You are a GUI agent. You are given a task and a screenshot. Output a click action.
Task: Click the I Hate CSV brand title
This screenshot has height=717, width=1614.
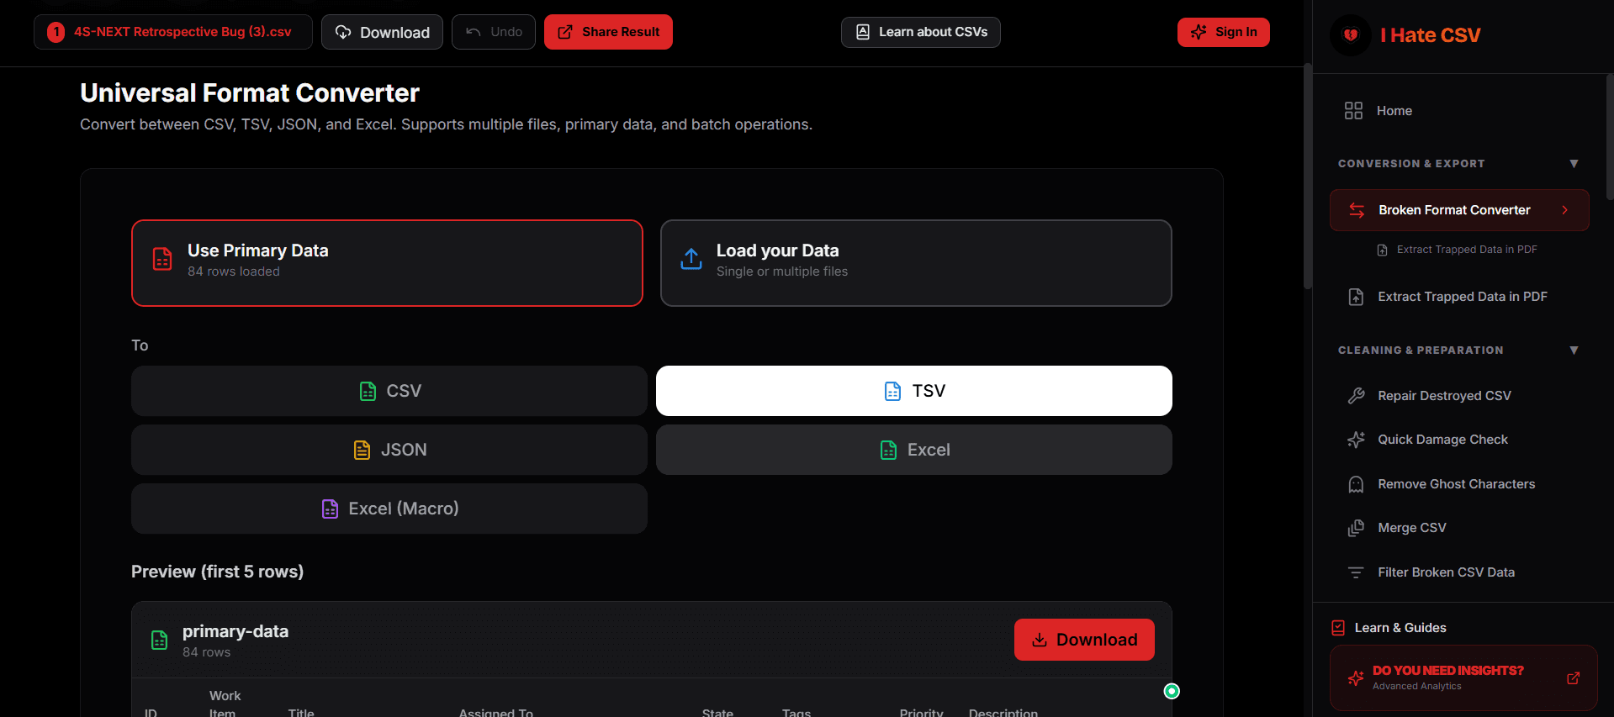[x=1430, y=35]
